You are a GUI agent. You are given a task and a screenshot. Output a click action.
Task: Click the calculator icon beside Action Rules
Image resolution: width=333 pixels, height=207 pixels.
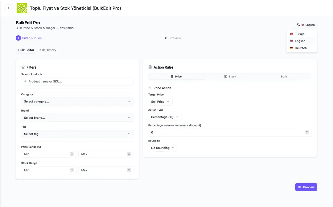click(x=150, y=67)
